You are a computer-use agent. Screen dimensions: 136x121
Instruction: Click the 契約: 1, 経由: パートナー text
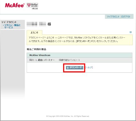pyautogui.click(x=42, y=60)
